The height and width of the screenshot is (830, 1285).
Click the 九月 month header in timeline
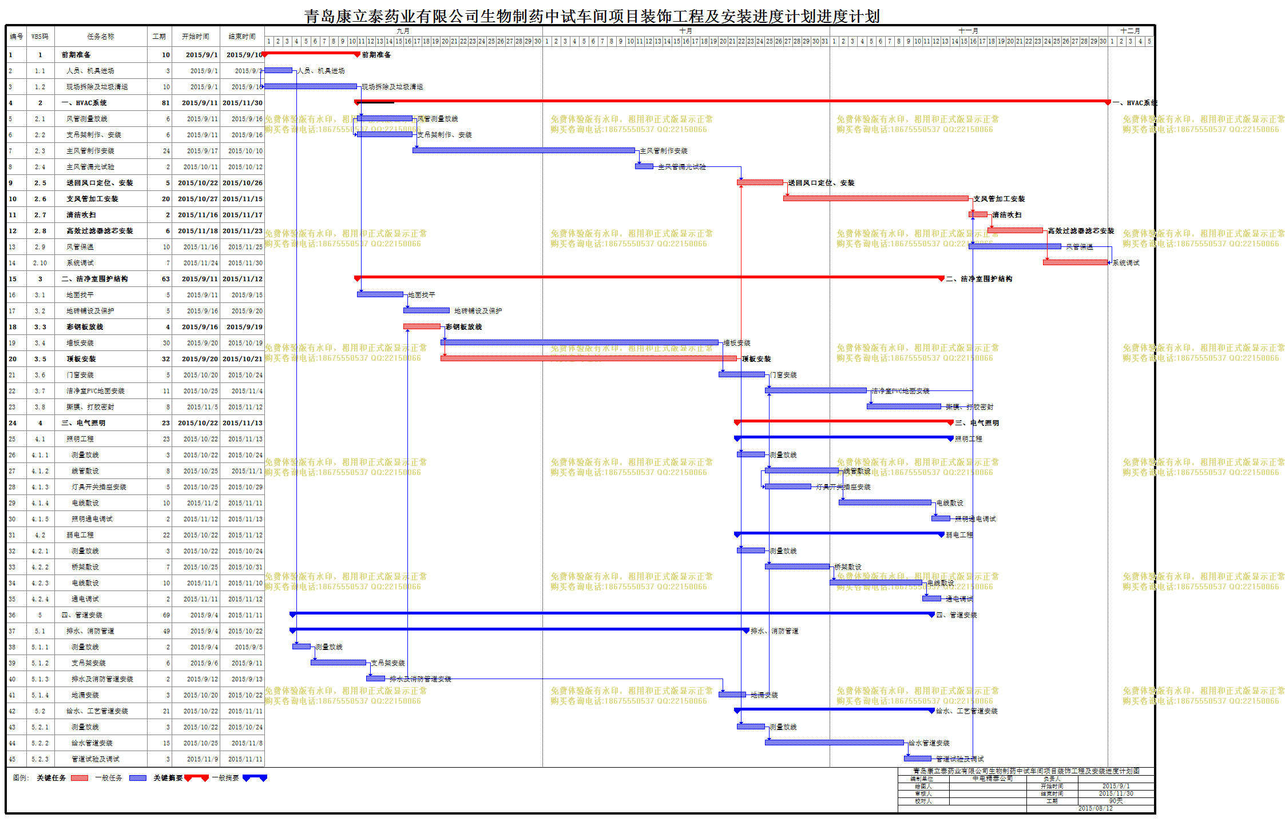[x=403, y=31]
